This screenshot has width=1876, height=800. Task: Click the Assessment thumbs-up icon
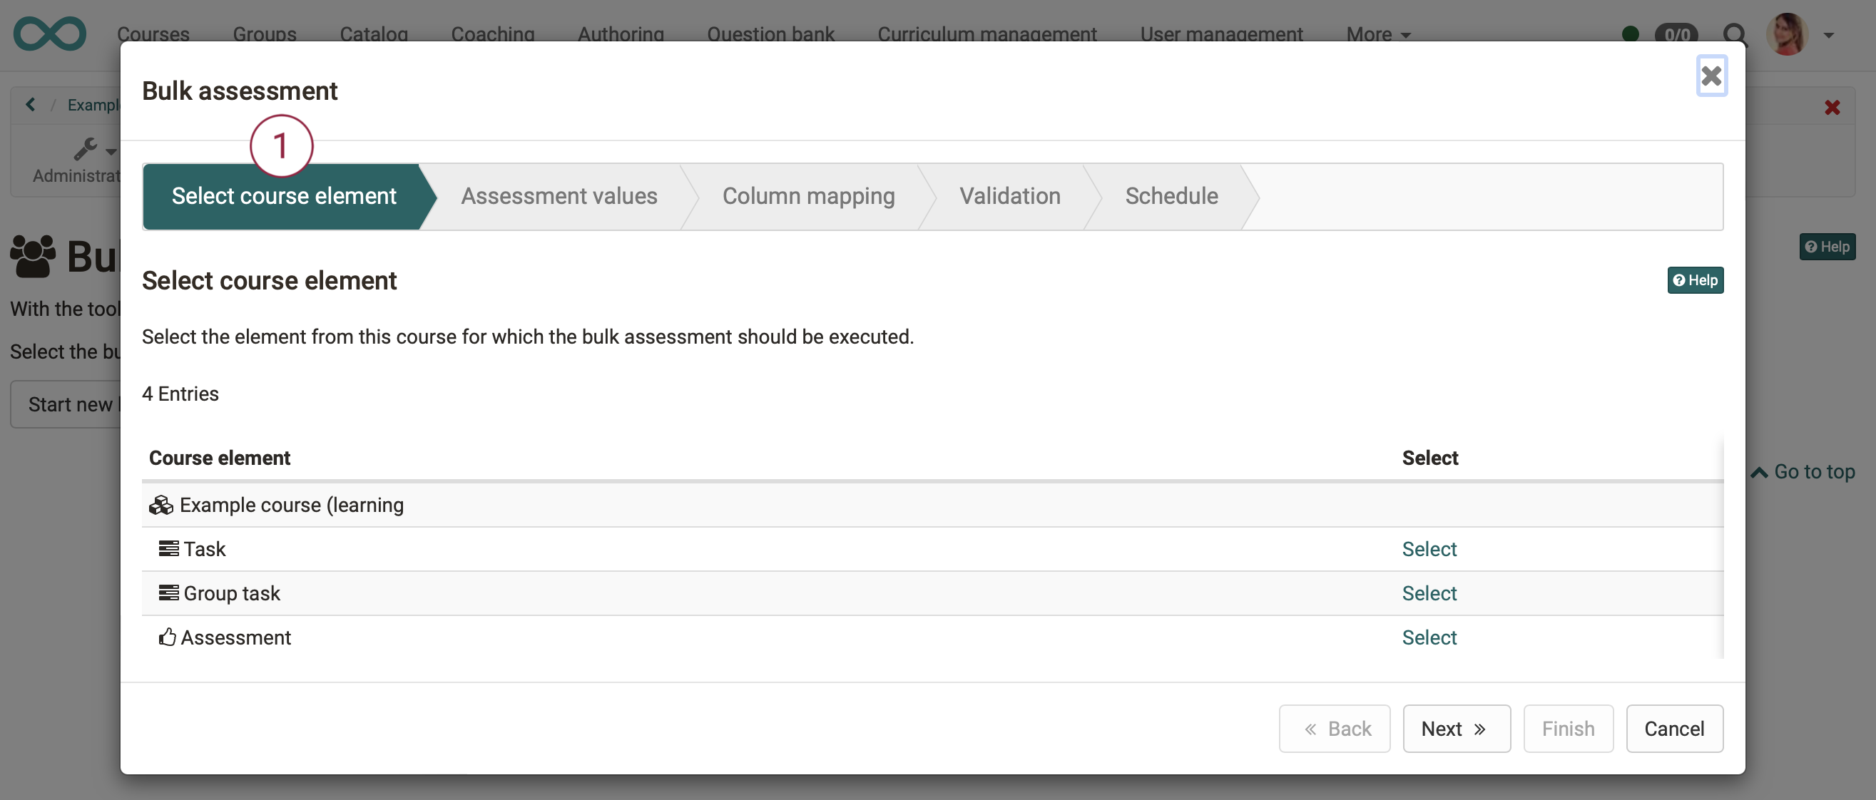pos(166,637)
